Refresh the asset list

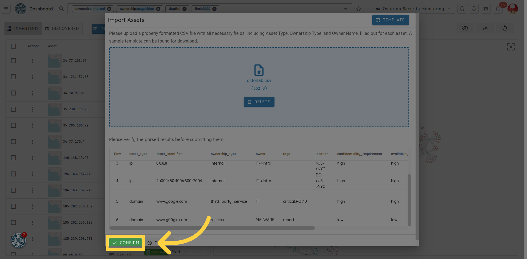(504, 29)
